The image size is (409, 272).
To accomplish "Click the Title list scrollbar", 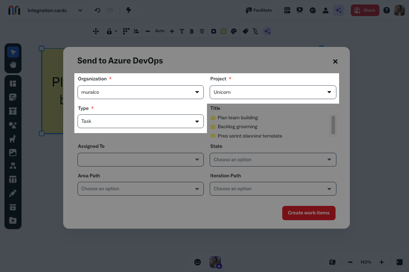I will [333, 126].
